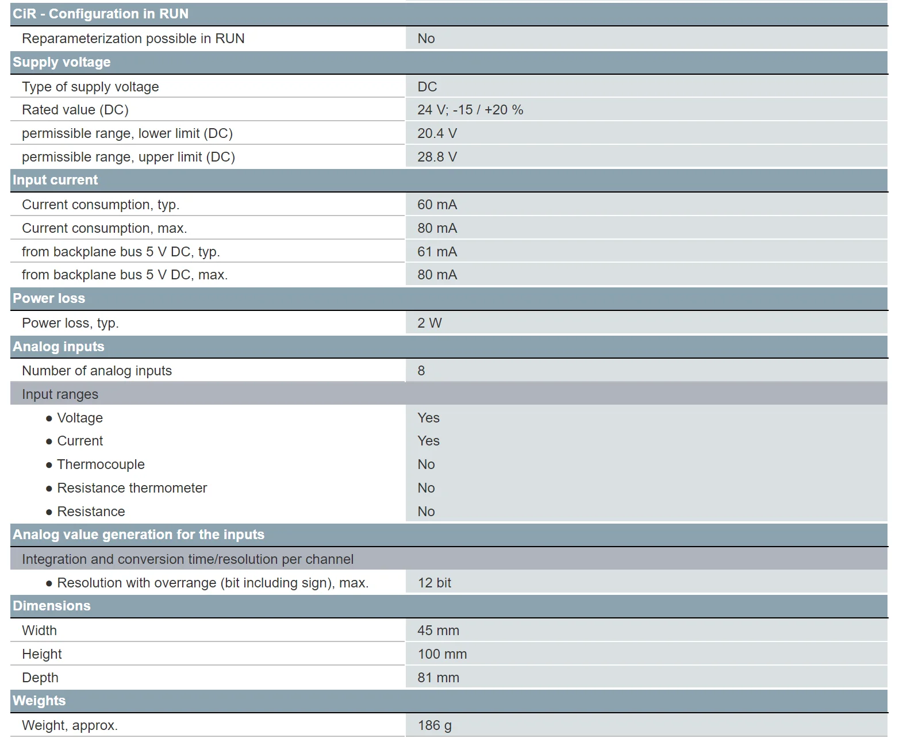
Task: Select the 'Resistance thermometer' bullet item
Action: coord(126,488)
